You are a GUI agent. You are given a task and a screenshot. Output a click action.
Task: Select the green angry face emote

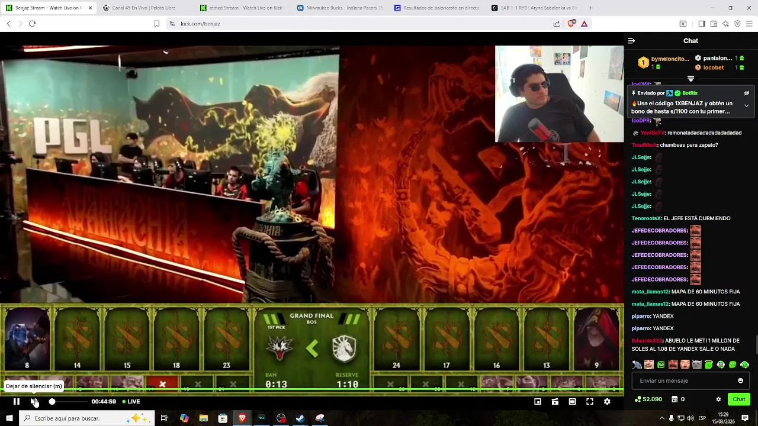pyautogui.click(x=661, y=364)
